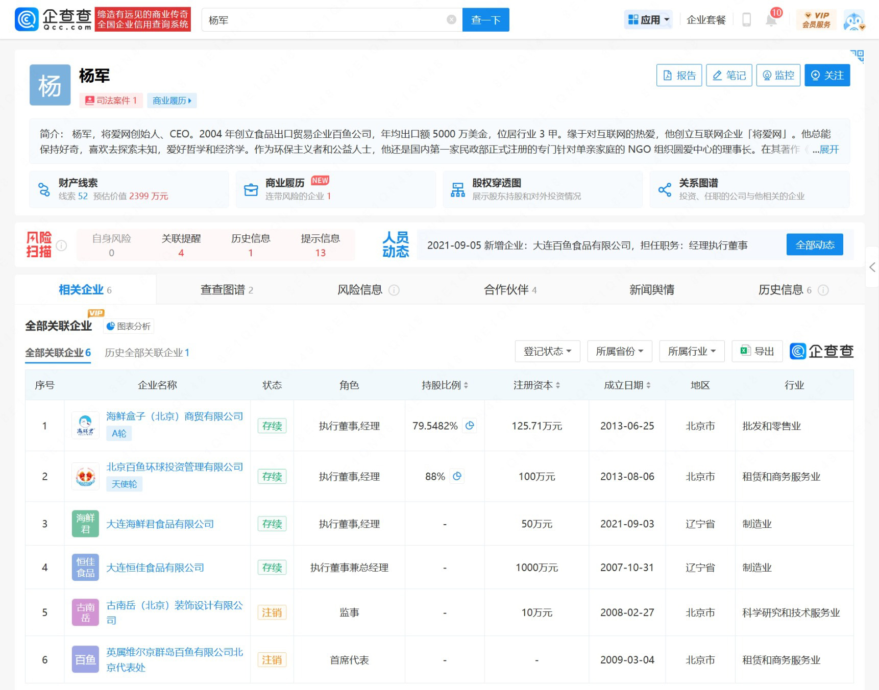The height and width of the screenshot is (690, 879).
Task: Click pie chart icon beside 88% shareholding
Action: tap(457, 476)
